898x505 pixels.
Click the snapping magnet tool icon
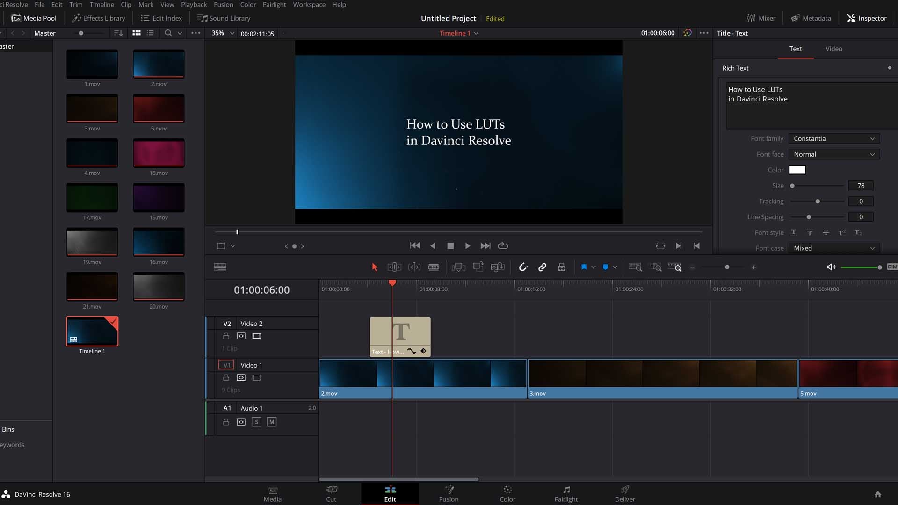point(523,267)
